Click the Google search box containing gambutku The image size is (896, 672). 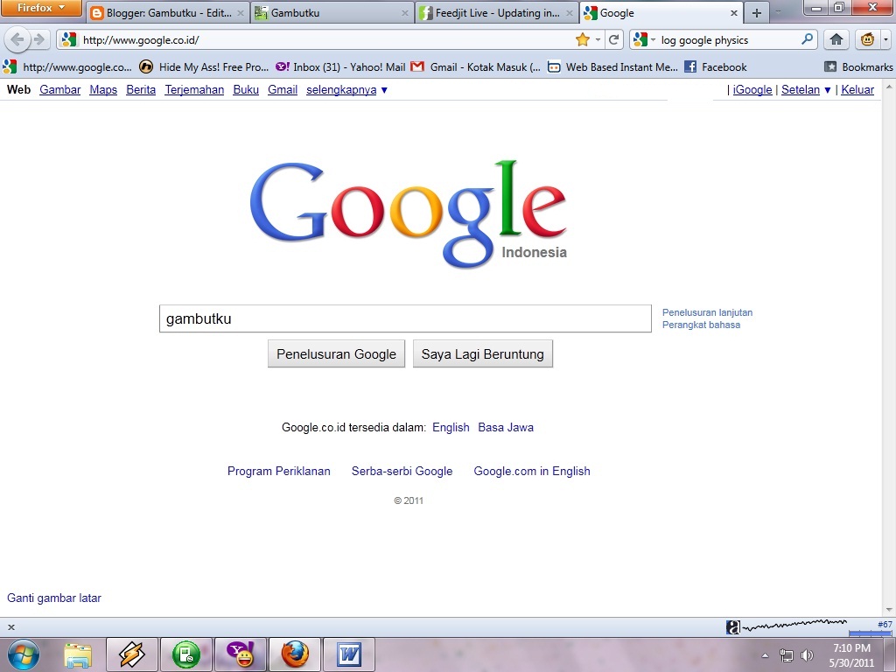pyautogui.click(x=405, y=318)
